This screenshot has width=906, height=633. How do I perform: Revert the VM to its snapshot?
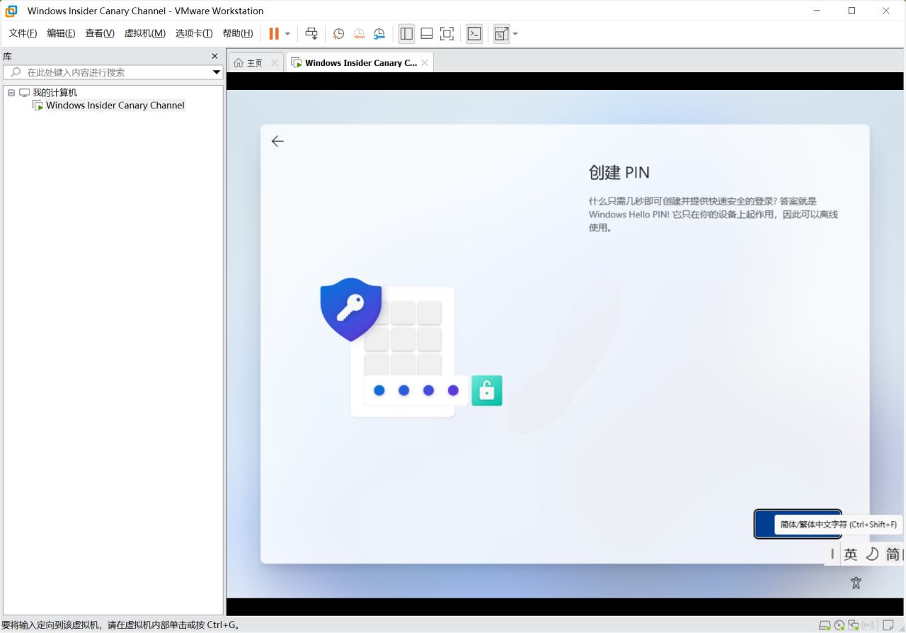click(359, 33)
